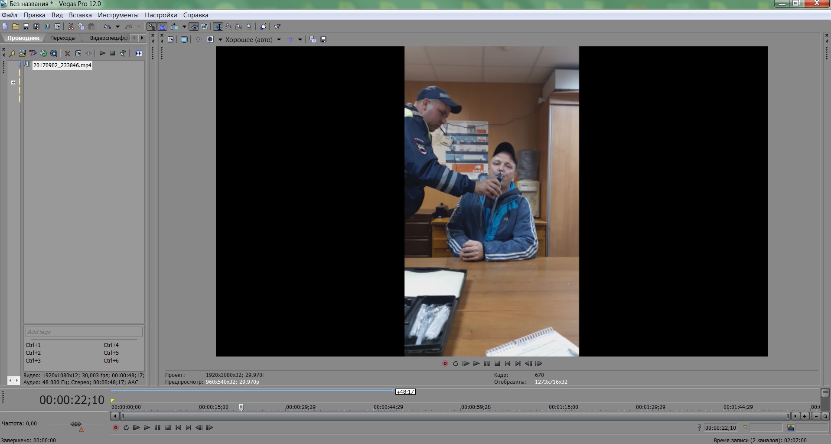
Task: Click Save As icon with question mark
Action: click(x=36, y=26)
